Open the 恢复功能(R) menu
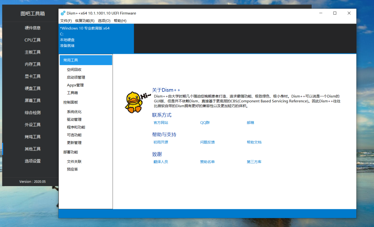 click(85, 21)
